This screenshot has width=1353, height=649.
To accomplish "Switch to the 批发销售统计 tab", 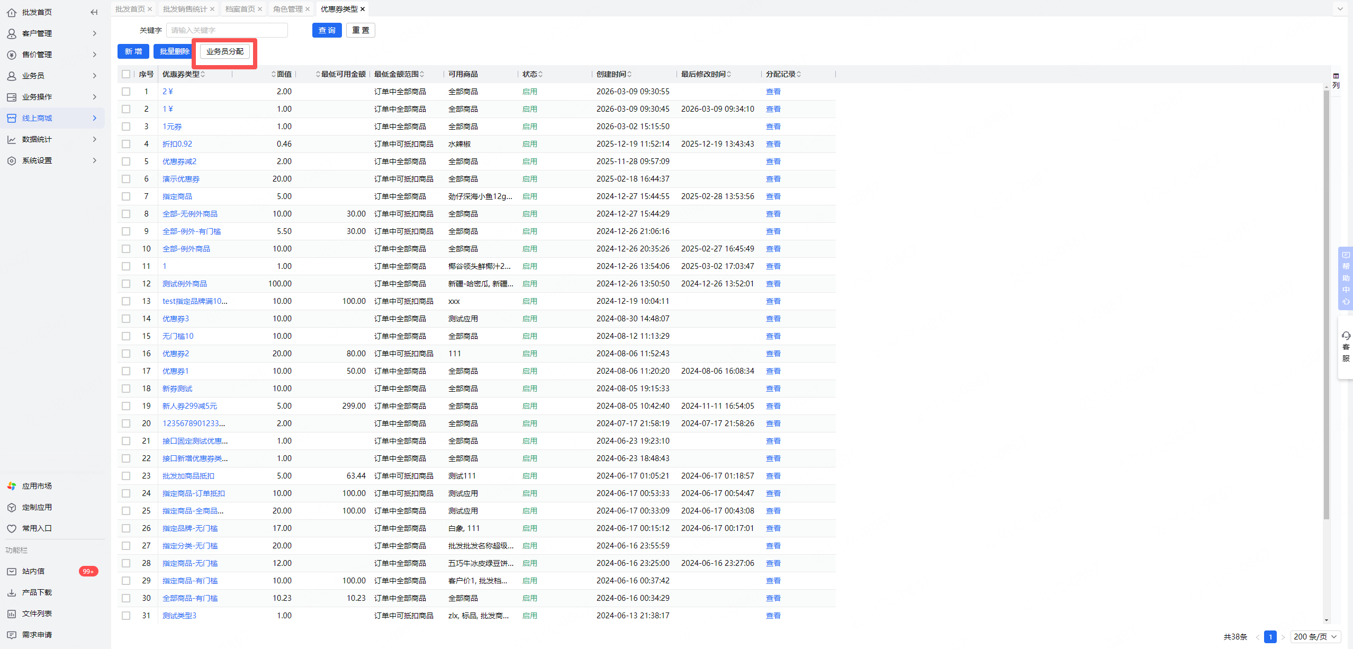I will point(185,9).
